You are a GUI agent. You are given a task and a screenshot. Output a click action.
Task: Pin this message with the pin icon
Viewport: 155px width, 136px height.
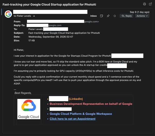[x=108, y=16]
